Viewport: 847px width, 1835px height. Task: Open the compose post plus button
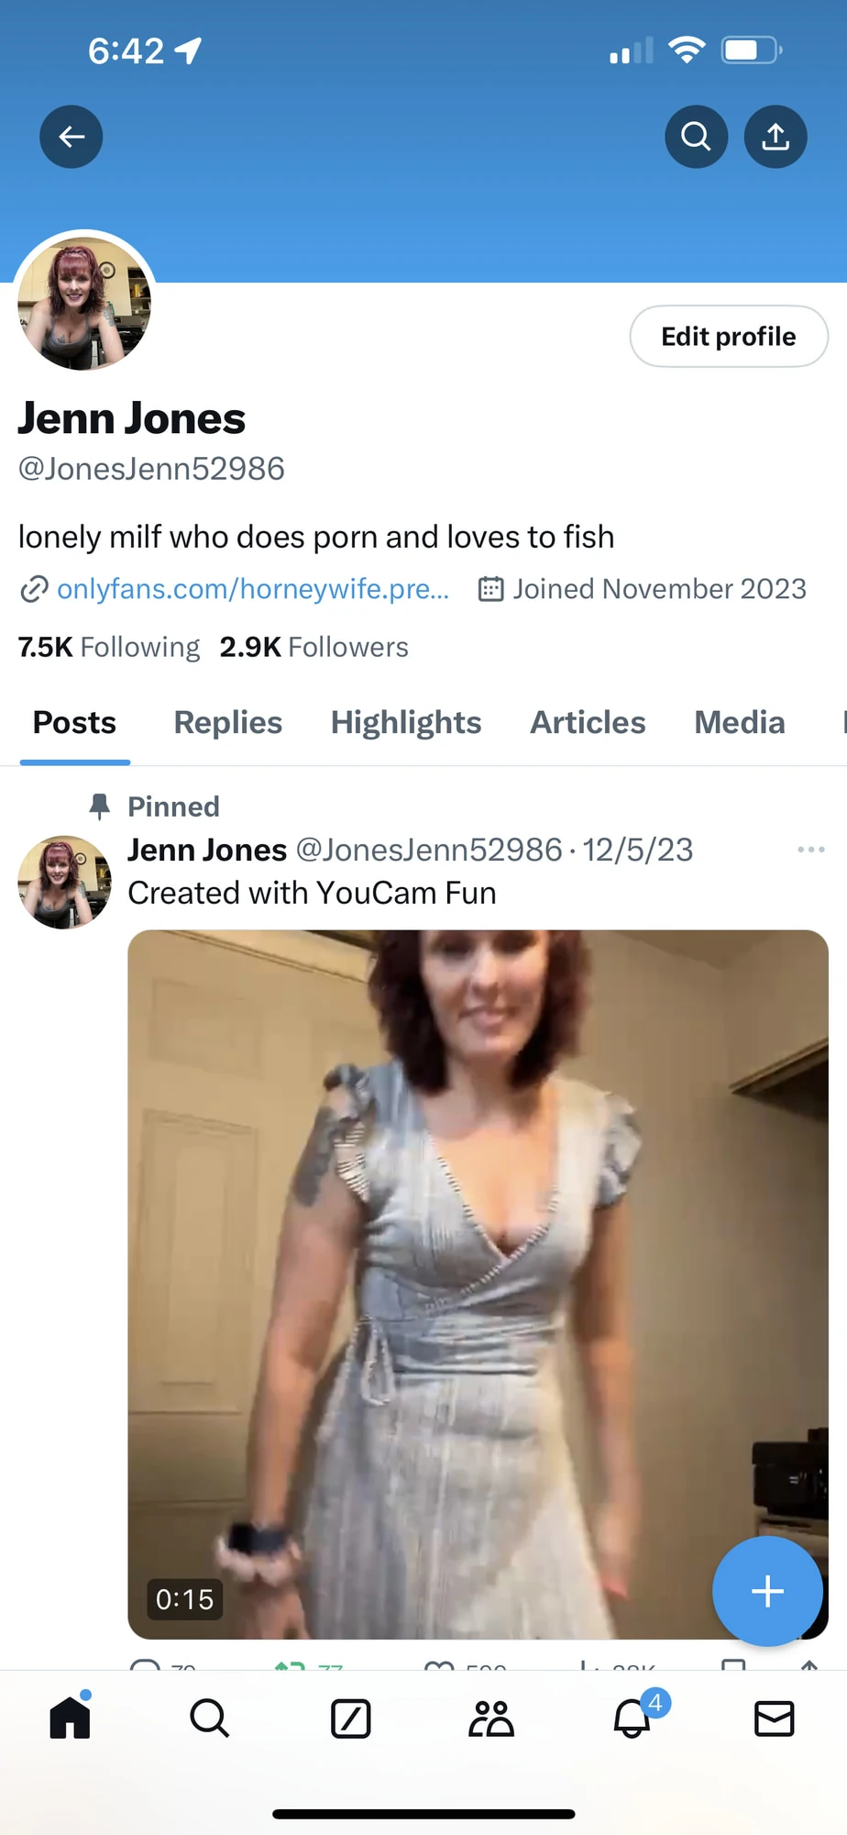coord(768,1592)
